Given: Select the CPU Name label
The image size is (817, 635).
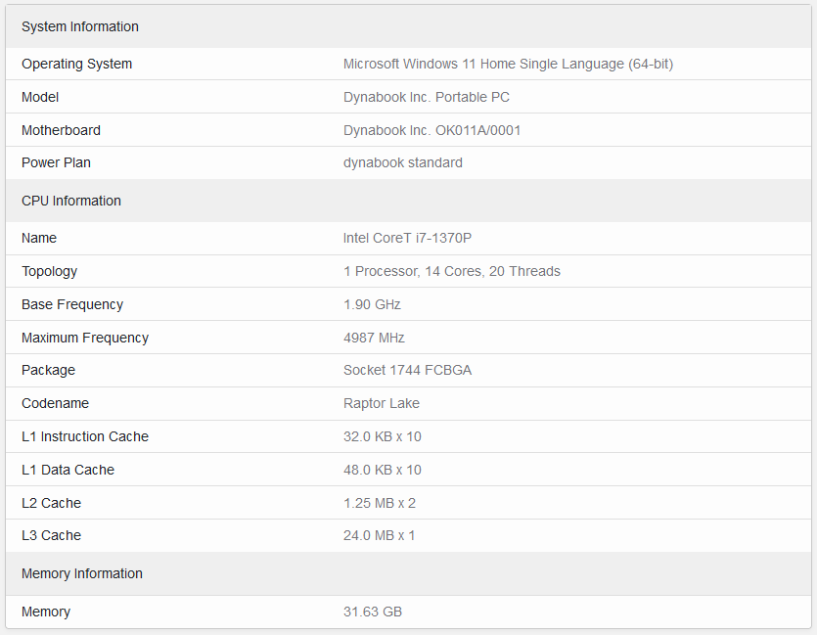Looking at the screenshot, I should click(39, 238).
